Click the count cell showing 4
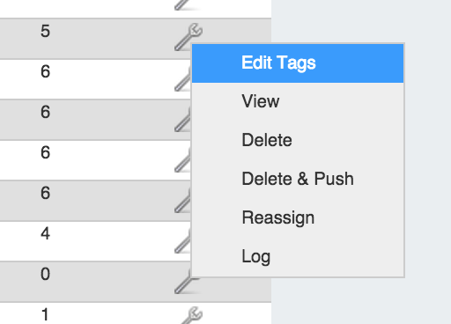This screenshot has width=451, height=324. 45,234
